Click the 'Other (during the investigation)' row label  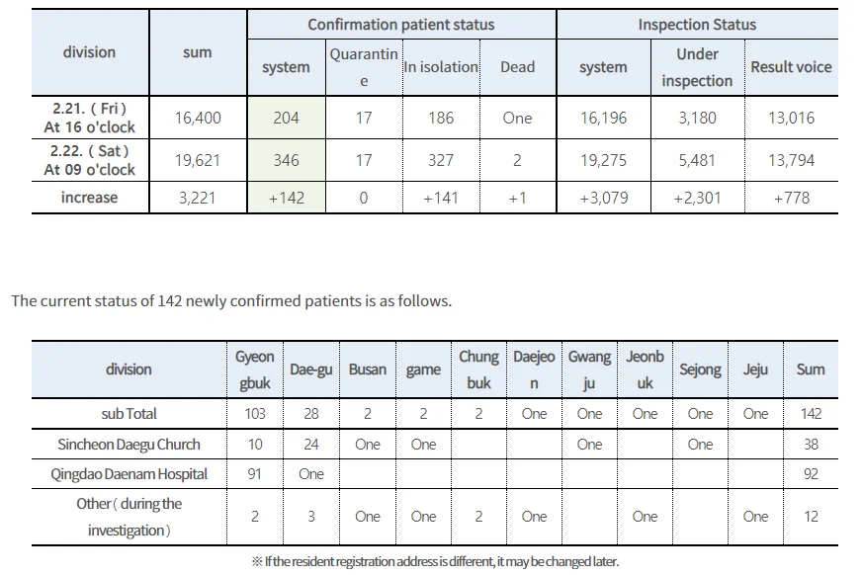click(129, 517)
